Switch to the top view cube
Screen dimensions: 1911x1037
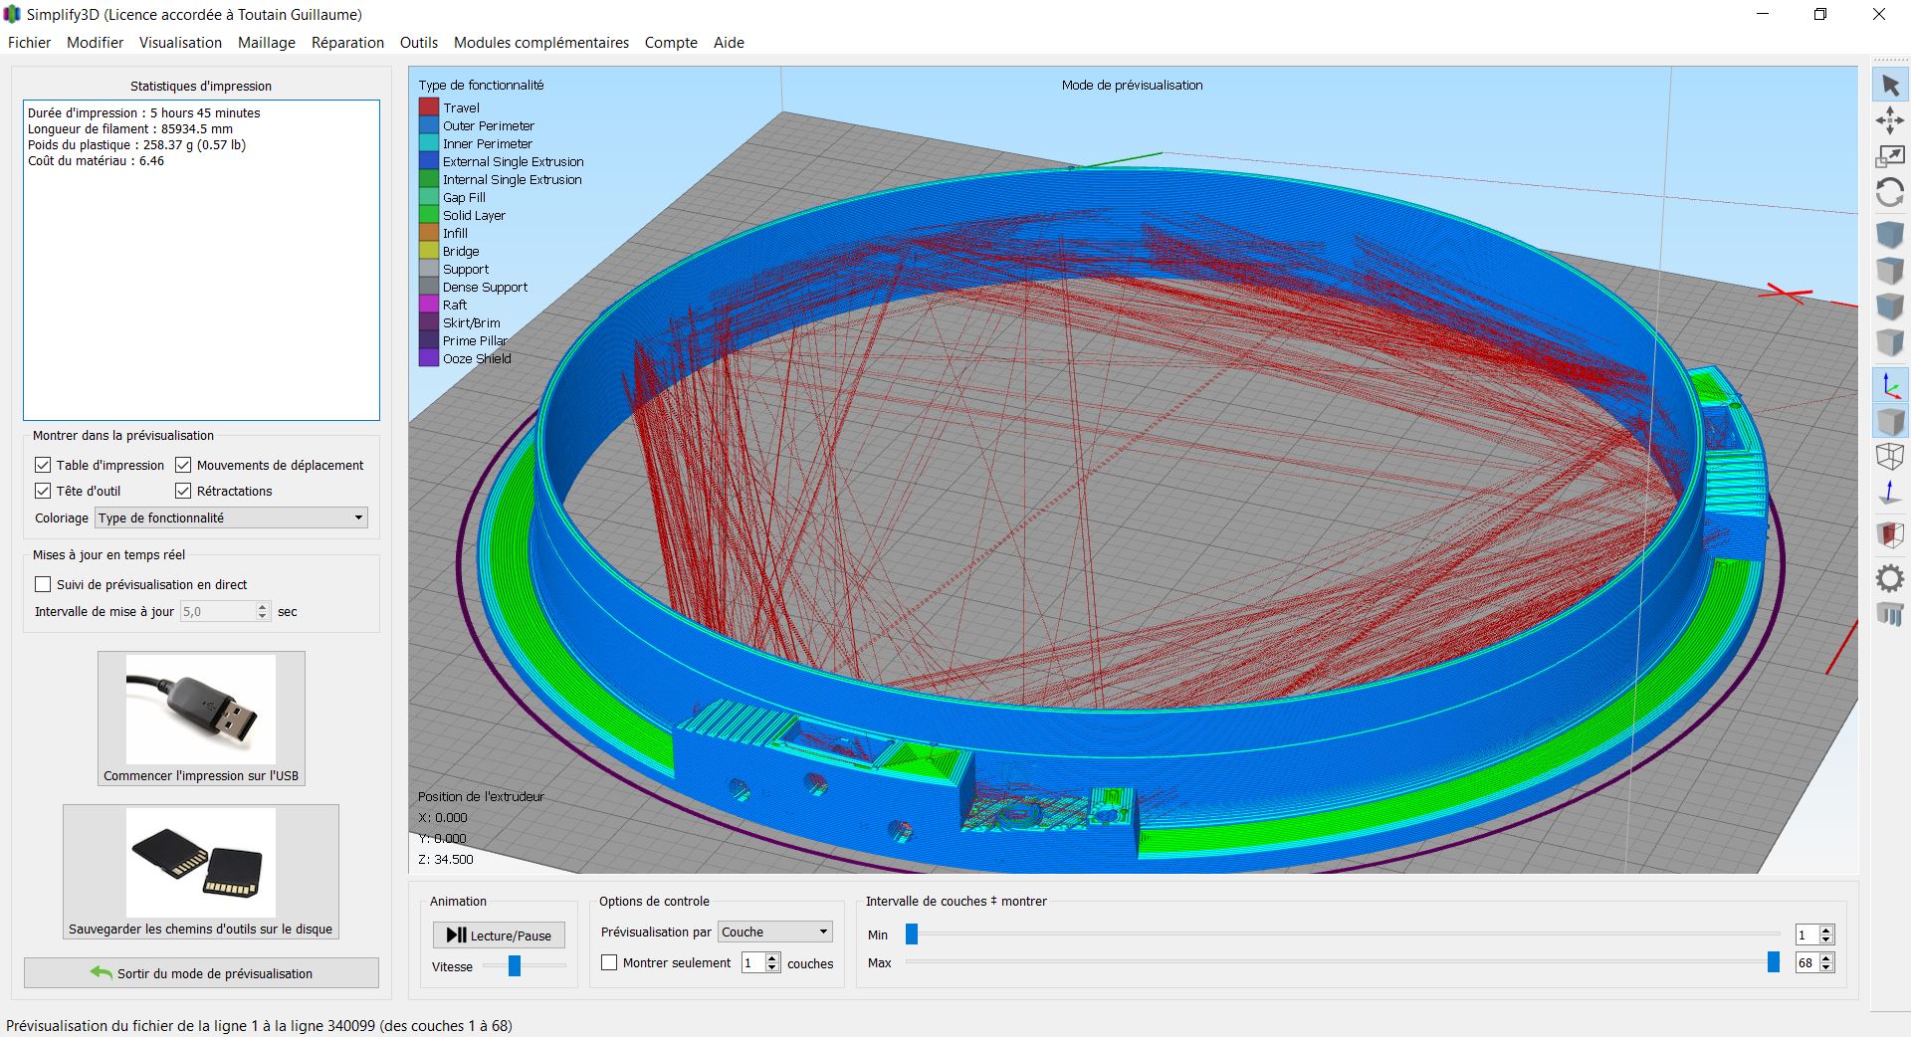pos(1889,271)
